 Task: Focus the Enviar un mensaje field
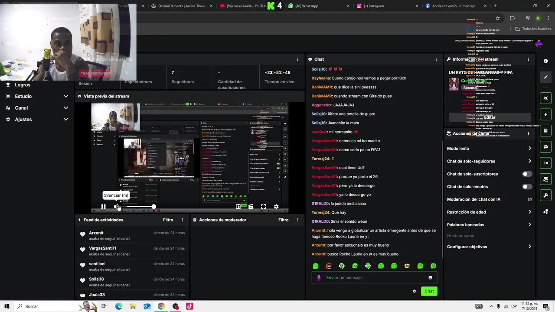[374, 278]
